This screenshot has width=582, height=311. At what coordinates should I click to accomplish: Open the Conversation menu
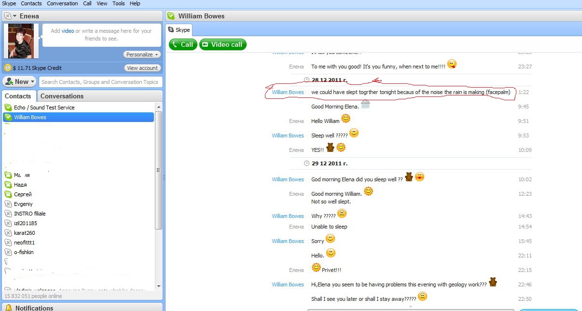(62, 3)
